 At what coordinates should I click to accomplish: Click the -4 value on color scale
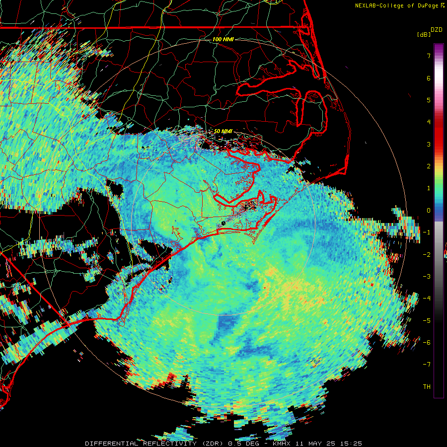(427, 298)
